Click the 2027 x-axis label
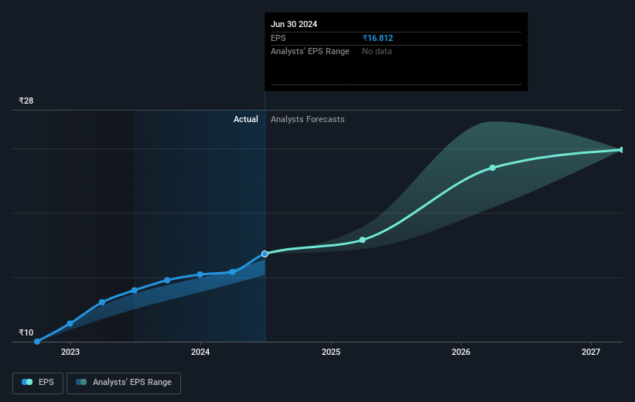Viewport: 635px width, 402px height. click(x=591, y=352)
